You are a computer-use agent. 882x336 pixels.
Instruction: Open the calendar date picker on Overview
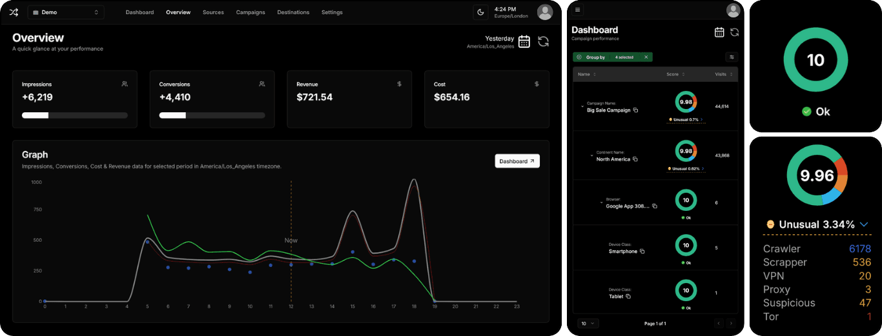(524, 42)
